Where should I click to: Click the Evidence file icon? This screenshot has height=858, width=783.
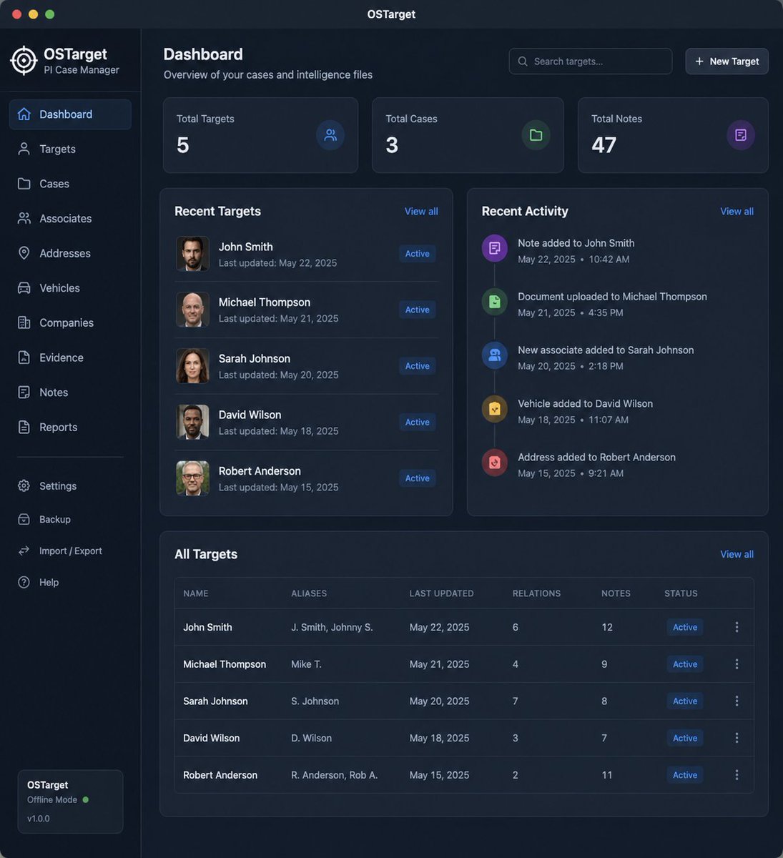pos(24,357)
